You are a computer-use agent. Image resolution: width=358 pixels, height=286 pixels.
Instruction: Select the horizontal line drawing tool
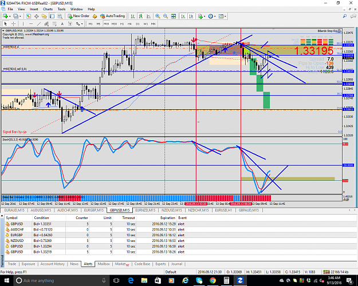(31, 23)
